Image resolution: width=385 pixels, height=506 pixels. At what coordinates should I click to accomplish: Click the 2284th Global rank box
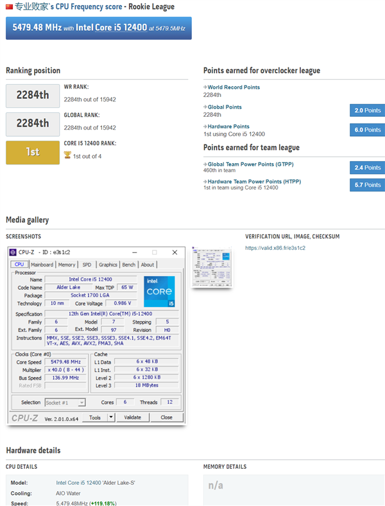point(33,124)
